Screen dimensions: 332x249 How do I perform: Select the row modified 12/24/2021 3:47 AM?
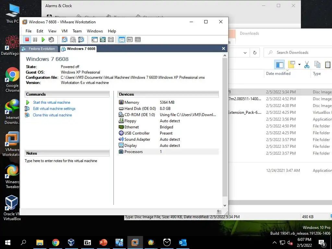pos(280,171)
